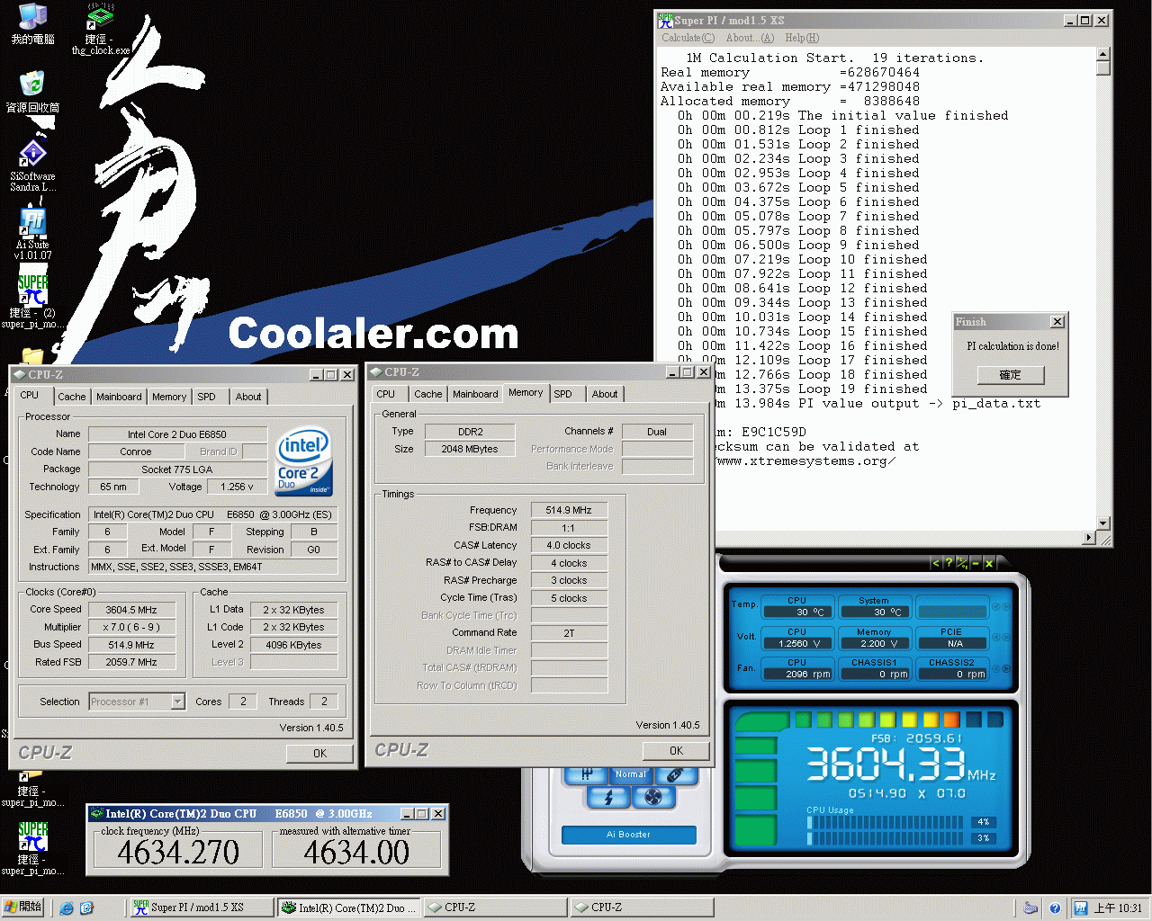This screenshot has width=1152, height=921.
Task: Switch to Intel(R) Core(TM)2 Duo taskbar button
Action: 348,908
